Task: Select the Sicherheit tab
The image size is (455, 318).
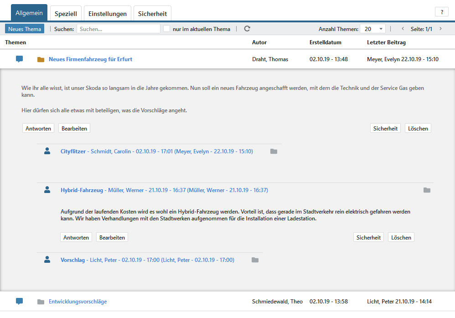Action: click(x=153, y=14)
